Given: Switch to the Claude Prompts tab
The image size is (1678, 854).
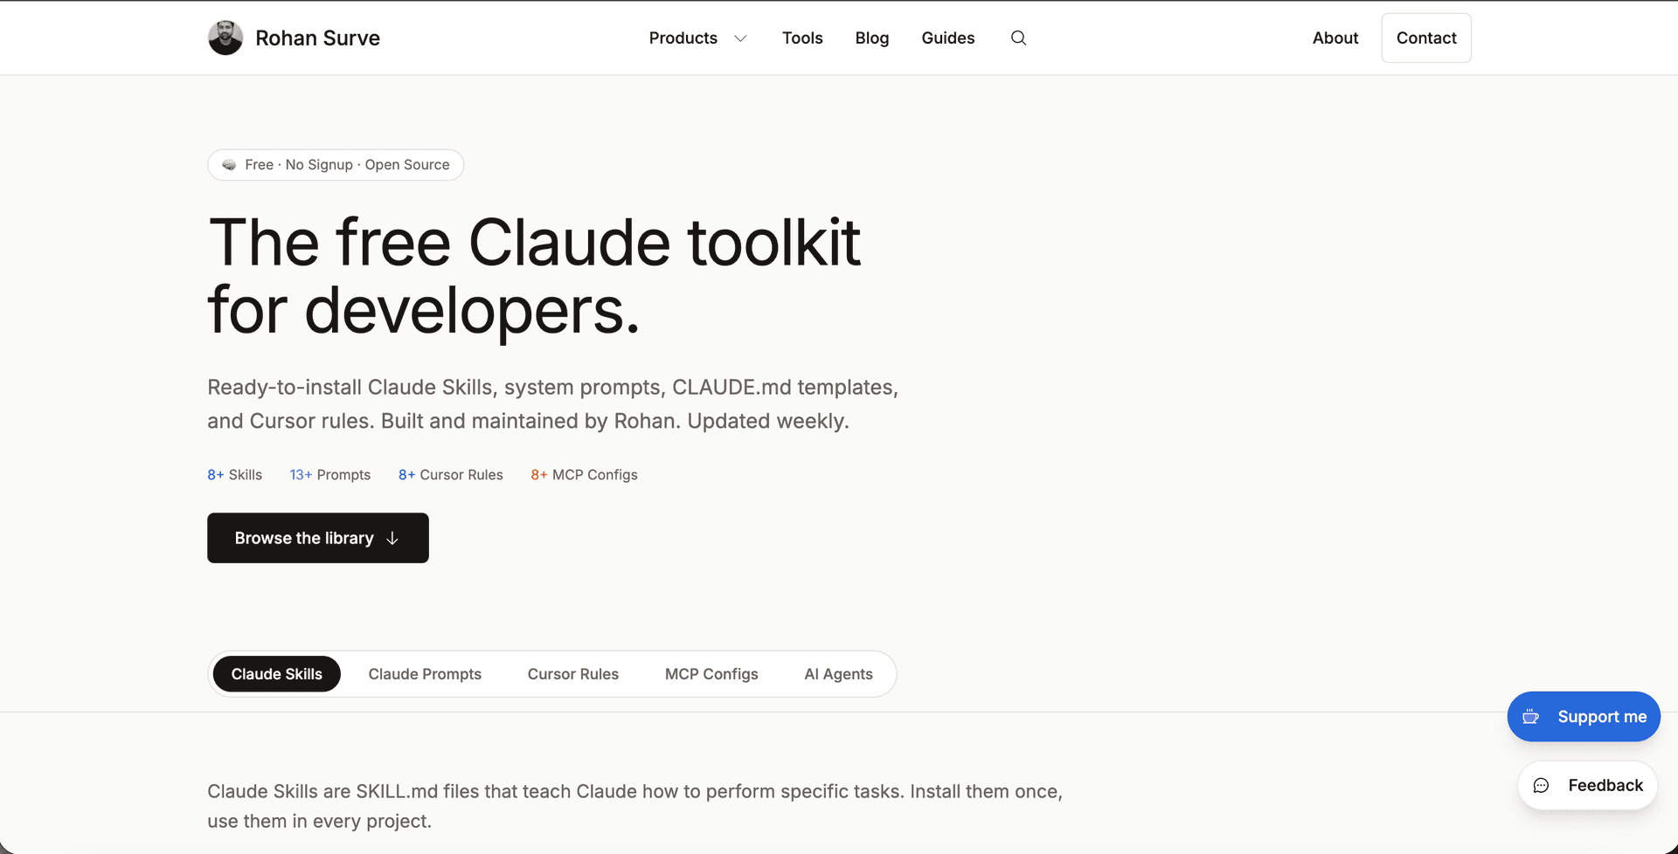Looking at the screenshot, I should (425, 674).
